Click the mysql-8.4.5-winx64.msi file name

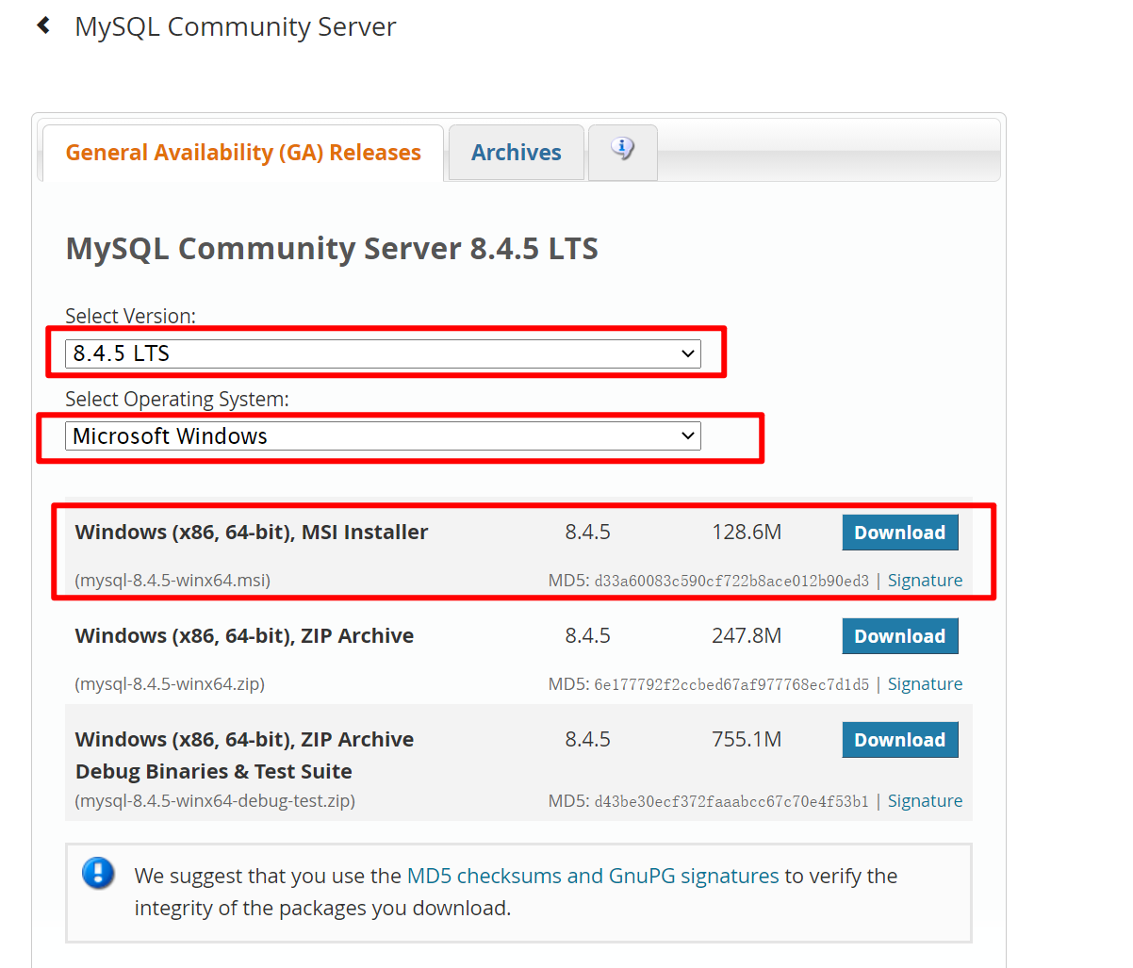[x=171, y=580]
